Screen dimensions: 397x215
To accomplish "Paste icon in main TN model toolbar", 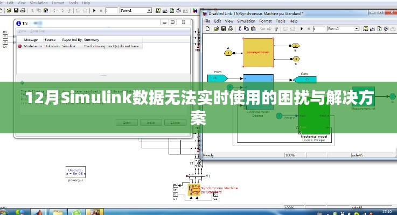I will pyautogui.click(x=46, y=10).
